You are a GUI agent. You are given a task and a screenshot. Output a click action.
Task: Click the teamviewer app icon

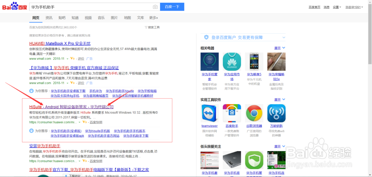tap(209, 113)
